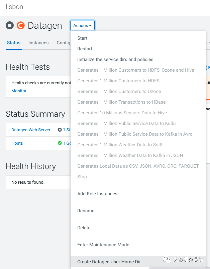This screenshot has height=269, width=210.
Task: Switch to the Status tab
Action: 14,43
